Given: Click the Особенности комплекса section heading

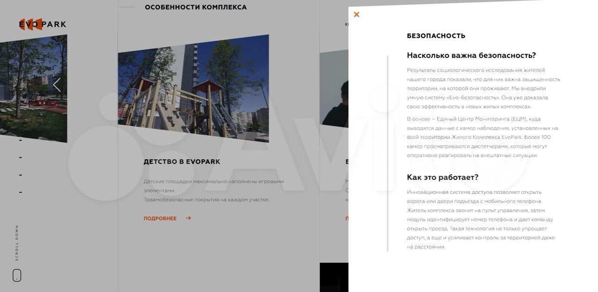Looking at the screenshot, I should tap(196, 7).
